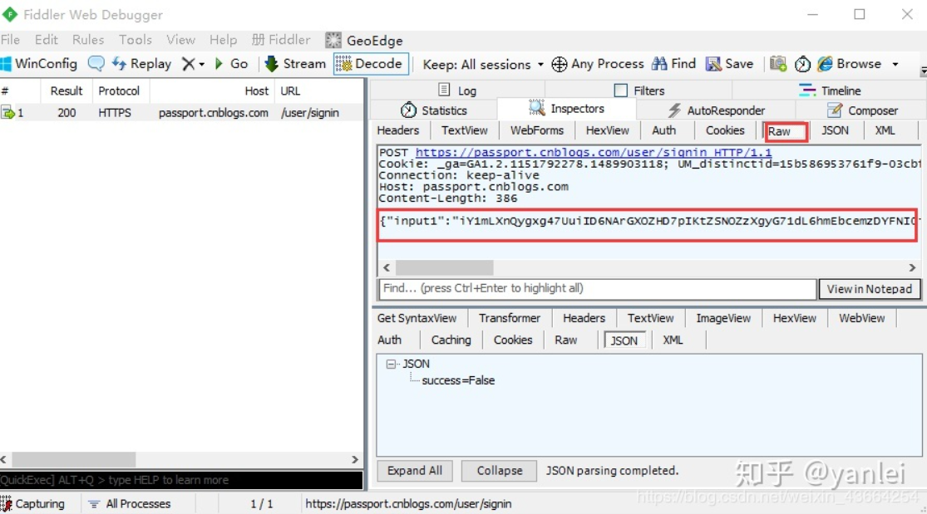The image size is (927, 514).
Task: Replay the selected session
Action: (142, 64)
